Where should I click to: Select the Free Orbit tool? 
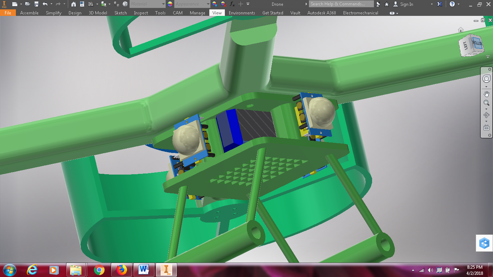pos(487,115)
